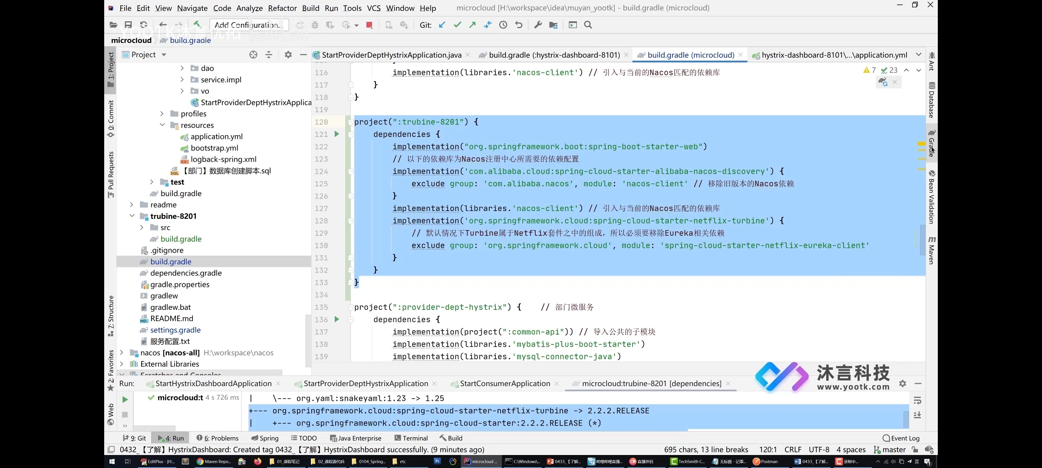Open Project panel gear settings
The image size is (1042, 468).
click(288, 55)
